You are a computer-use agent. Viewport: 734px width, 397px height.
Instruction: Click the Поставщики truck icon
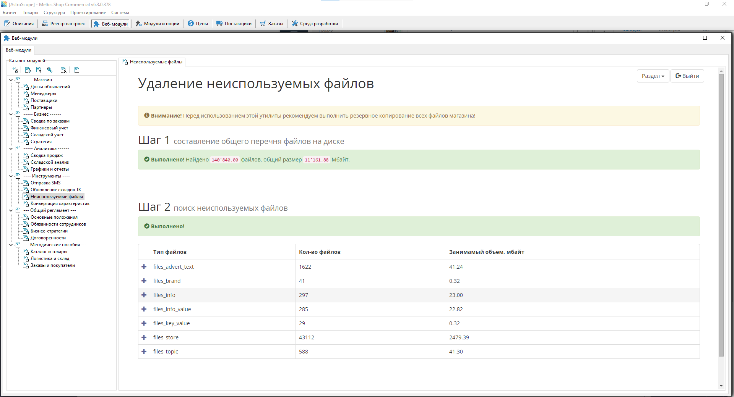click(219, 24)
